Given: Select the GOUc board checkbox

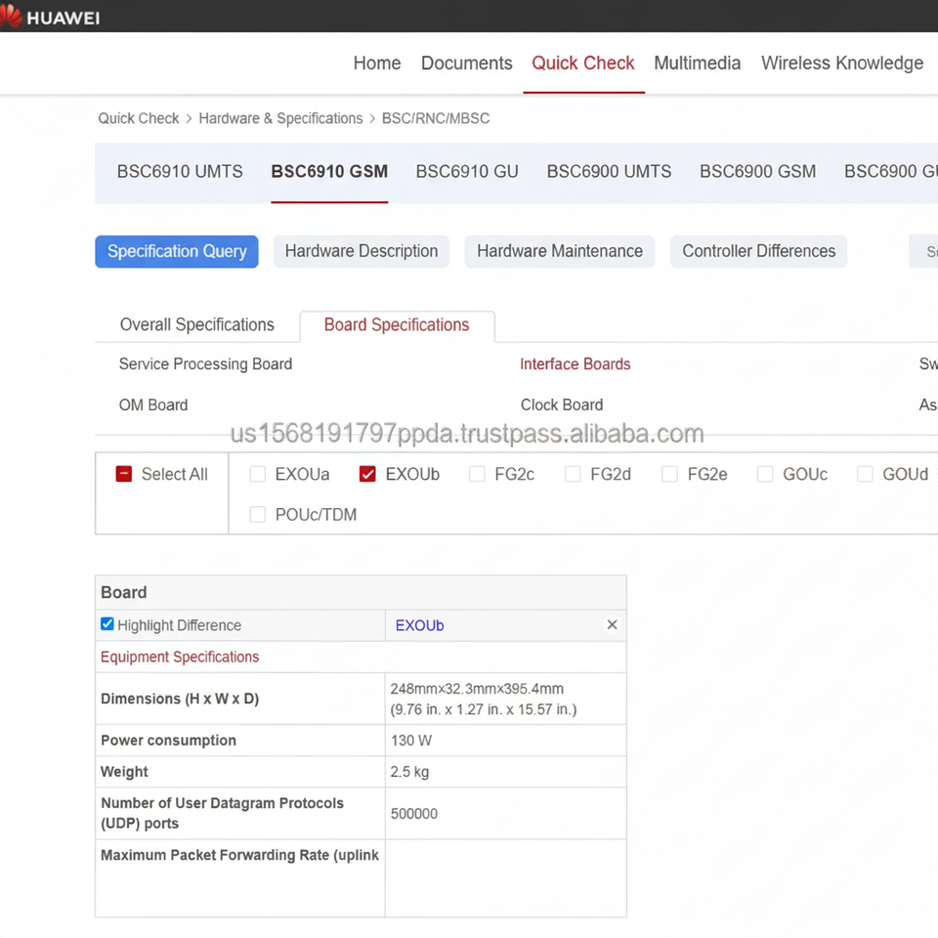Looking at the screenshot, I should 765,475.
